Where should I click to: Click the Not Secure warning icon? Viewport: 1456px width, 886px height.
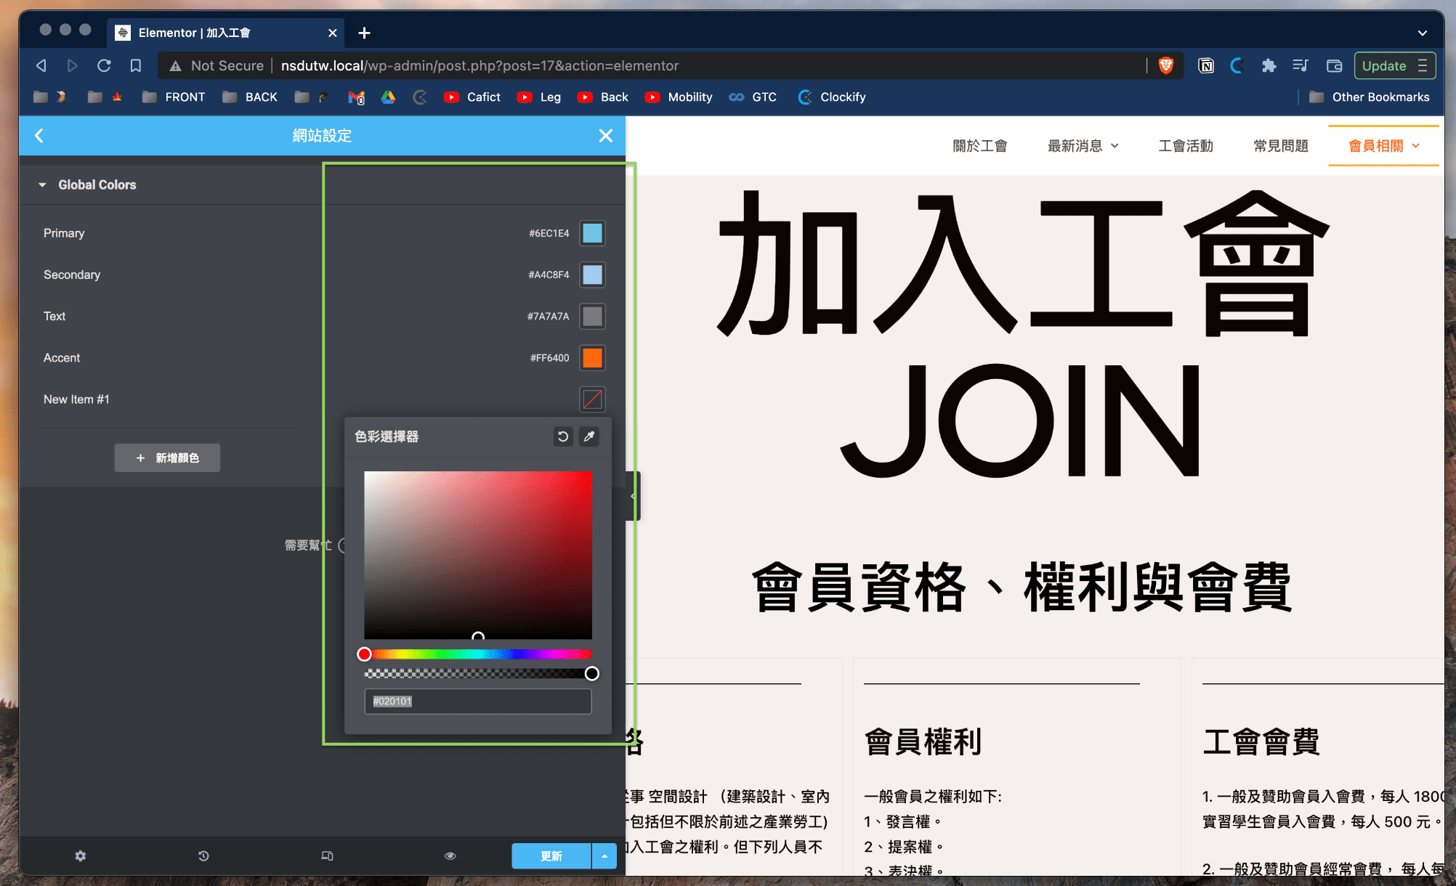(x=175, y=66)
